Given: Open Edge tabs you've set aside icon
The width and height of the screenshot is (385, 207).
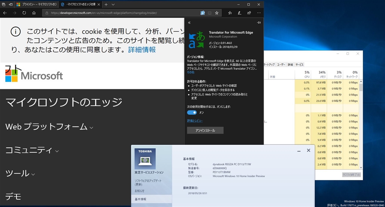Looking at the screenshot, I should click(x=3, y=4).
